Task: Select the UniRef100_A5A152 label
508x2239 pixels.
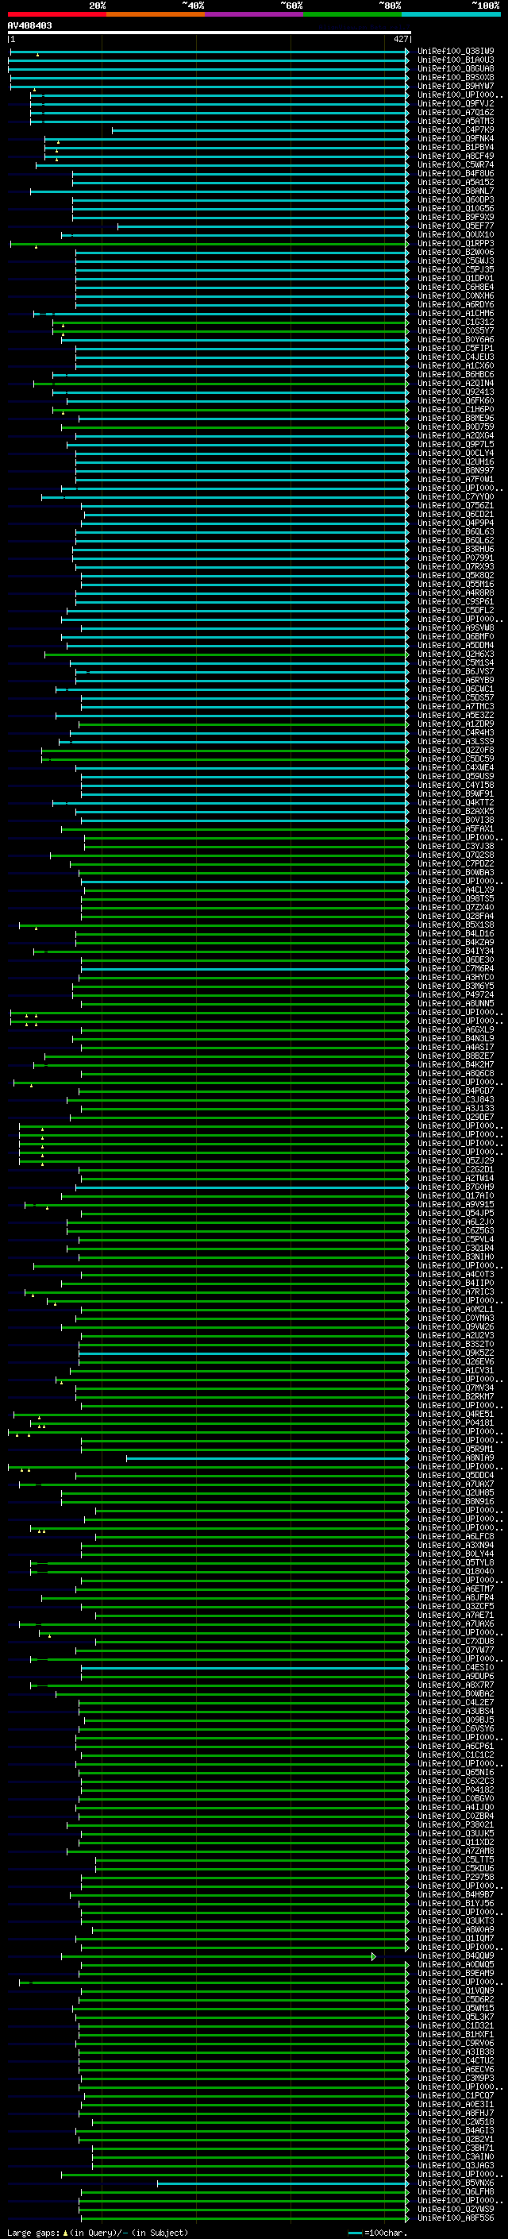Action: (x=456, y=183)
